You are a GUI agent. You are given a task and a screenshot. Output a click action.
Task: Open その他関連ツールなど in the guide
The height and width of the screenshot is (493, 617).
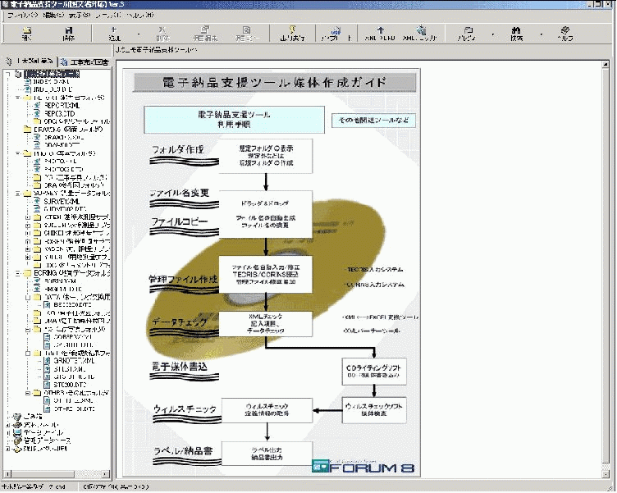[372, 121]
